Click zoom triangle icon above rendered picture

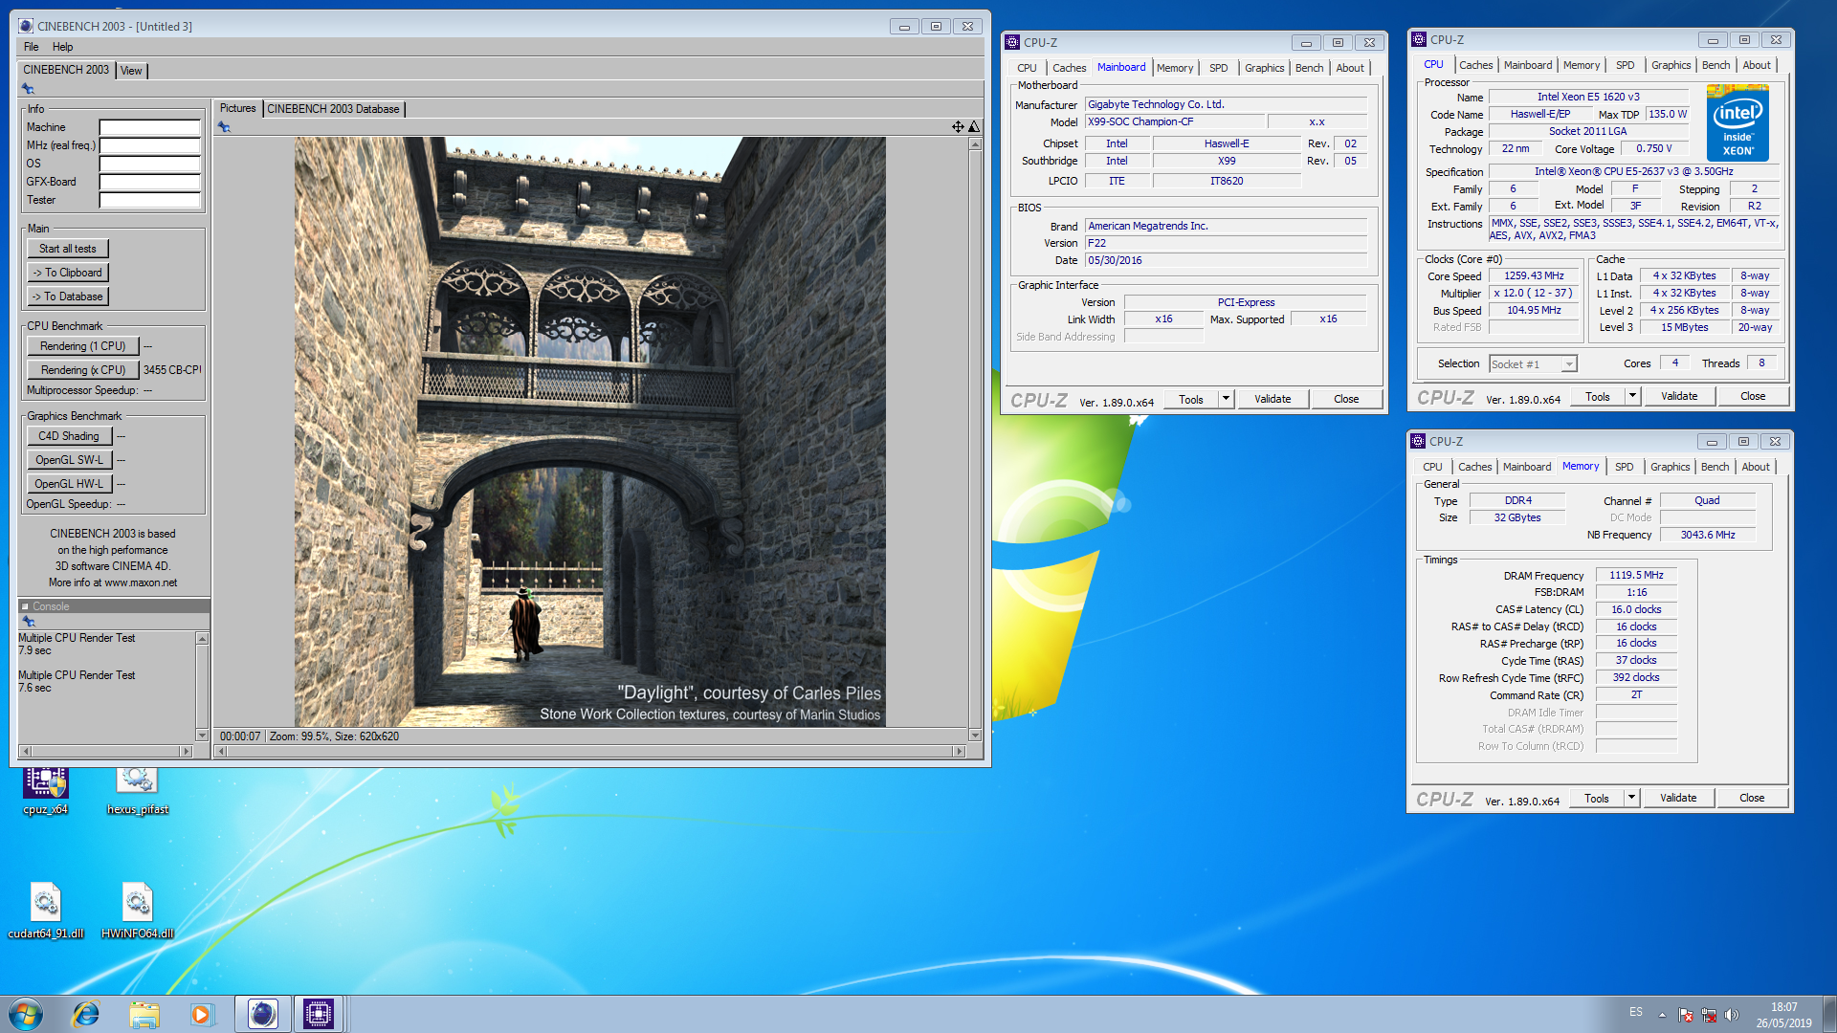pos(973,127)
